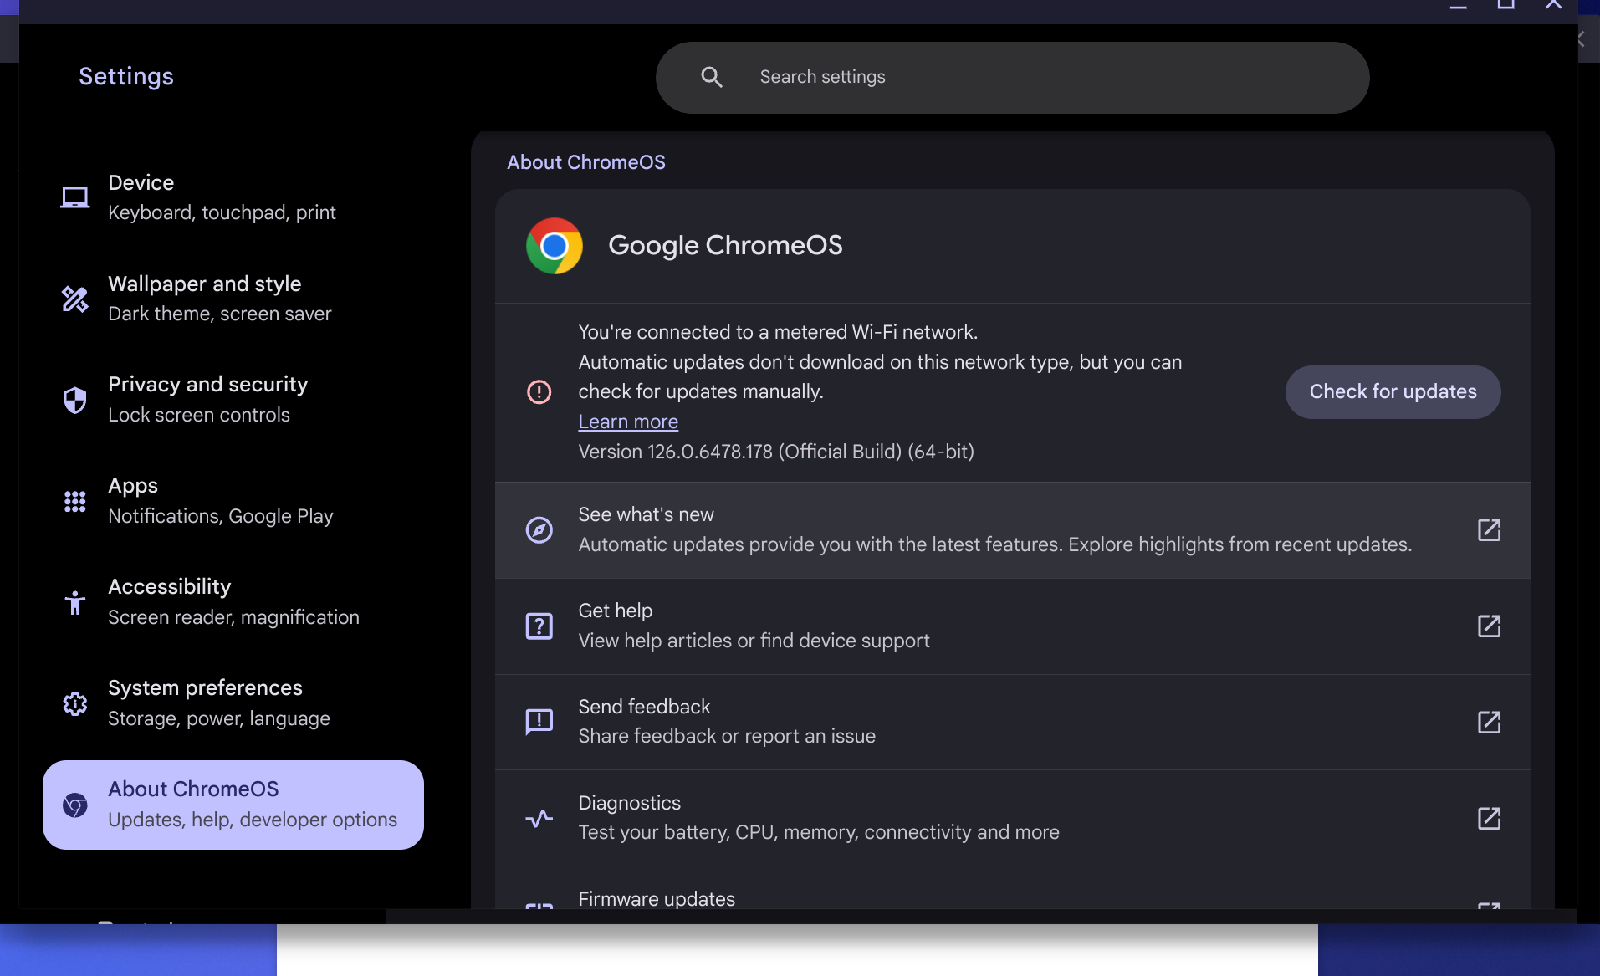Go to Wallpaper and style settings
Viewport: 1600px width, 976px height.
point(233,299)
